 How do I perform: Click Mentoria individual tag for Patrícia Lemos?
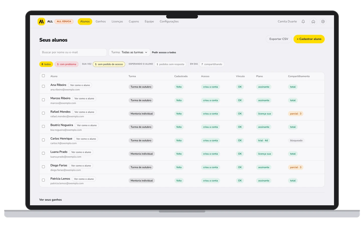pyautogui.click(x=142, y=181)
